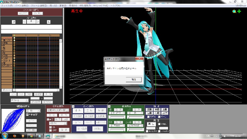Open Chrome from the taskbar
Image resolution: width=247 pixels, height=139 pixels.
click(31, 136)
